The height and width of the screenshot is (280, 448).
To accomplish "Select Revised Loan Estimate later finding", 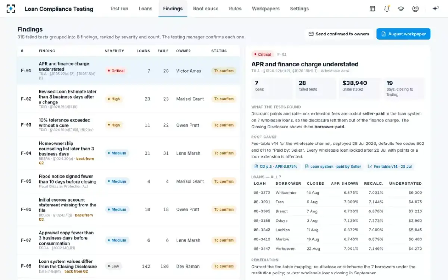I will [128, 99].
